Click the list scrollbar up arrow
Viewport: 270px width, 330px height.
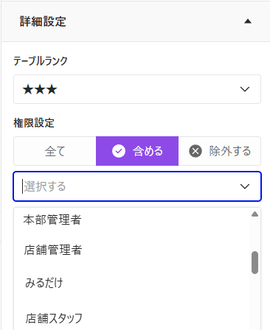[x=255, y=214]
